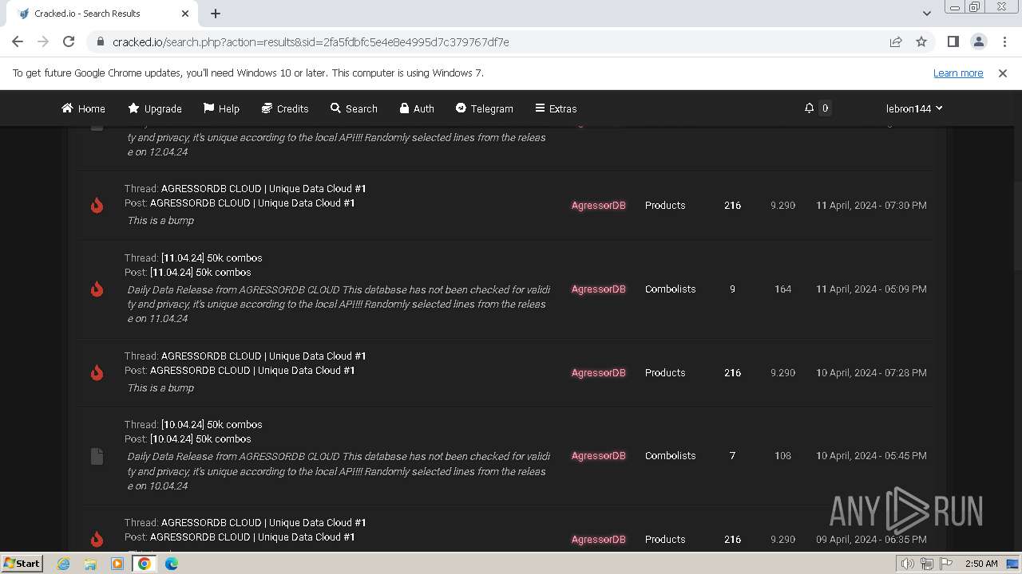Open Learn more about Chrome updates
Image resolution: width=1022 pixels, height=574 pixels.
(x=958, y=73)
